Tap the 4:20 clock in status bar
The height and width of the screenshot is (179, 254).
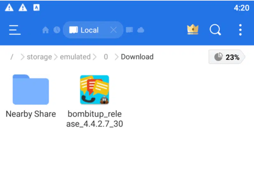(x=242, y=8)
